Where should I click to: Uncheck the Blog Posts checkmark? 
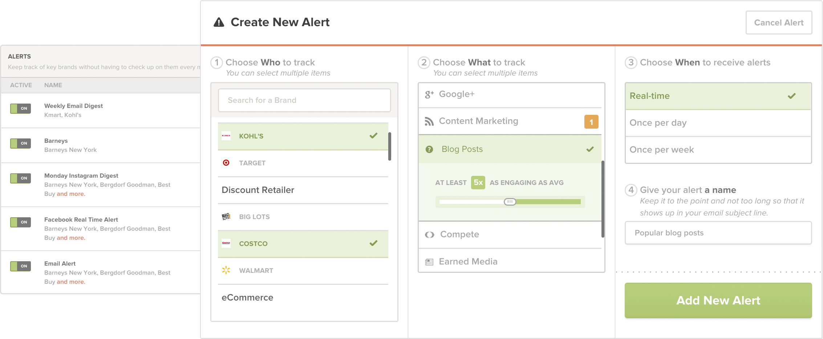tap(590, 149)
